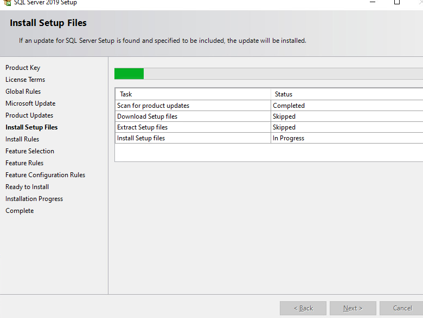Minimize the SQL Server 2019 Setup window

click(373, 2)
